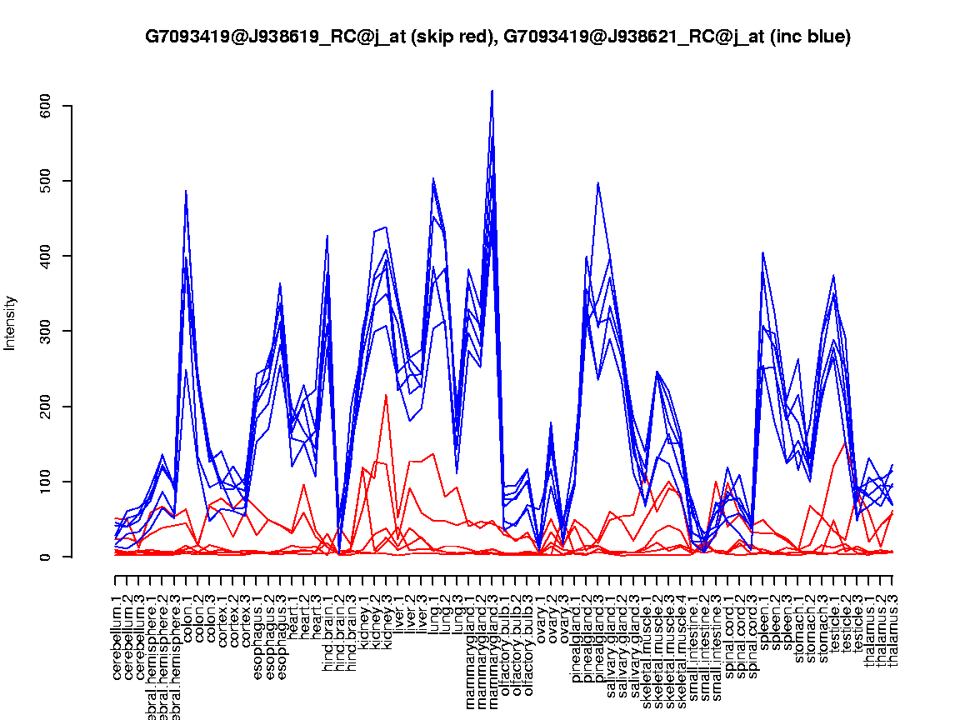Click the lung.1 x-axis label
This screenshot has height=720, width=960.
click(433, 616)
